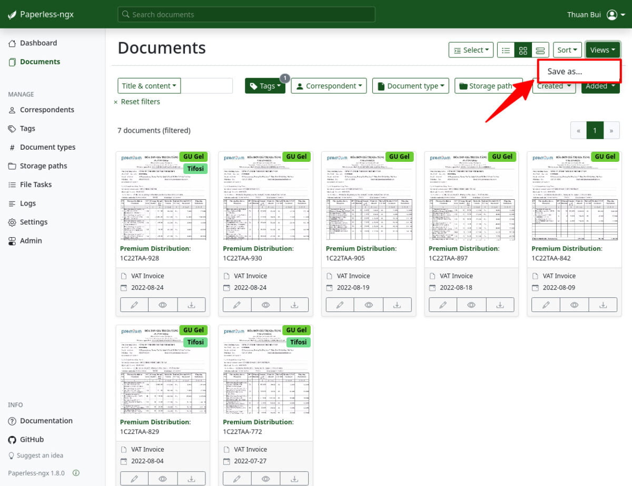Click inside the Search documents field
This screenshot has height=486, width=632.
tap(246, 14)
